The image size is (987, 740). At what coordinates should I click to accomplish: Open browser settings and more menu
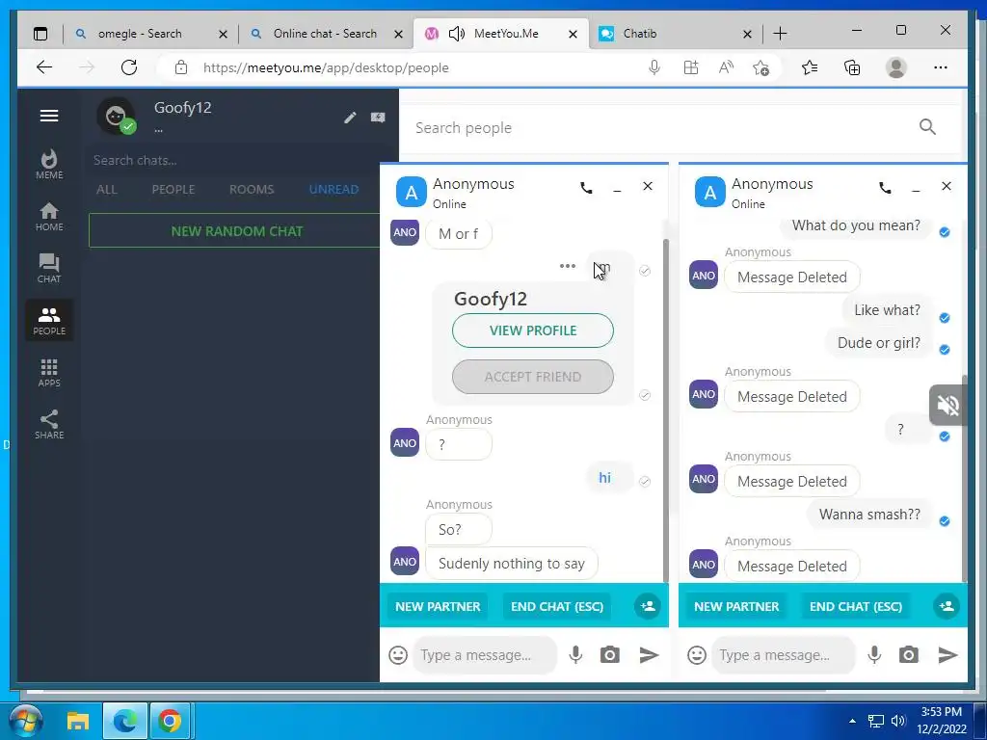[x=941, y=67]
